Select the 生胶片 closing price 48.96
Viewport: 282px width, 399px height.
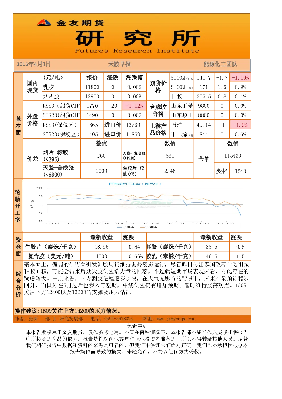[101, 247]
